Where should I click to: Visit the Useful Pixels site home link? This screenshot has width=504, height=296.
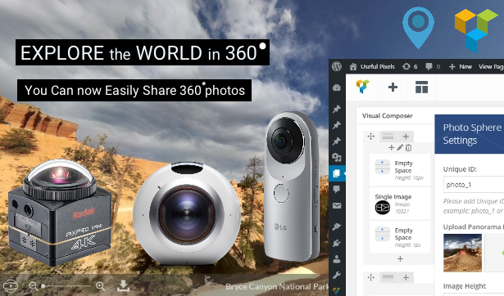tap(372, 66)
